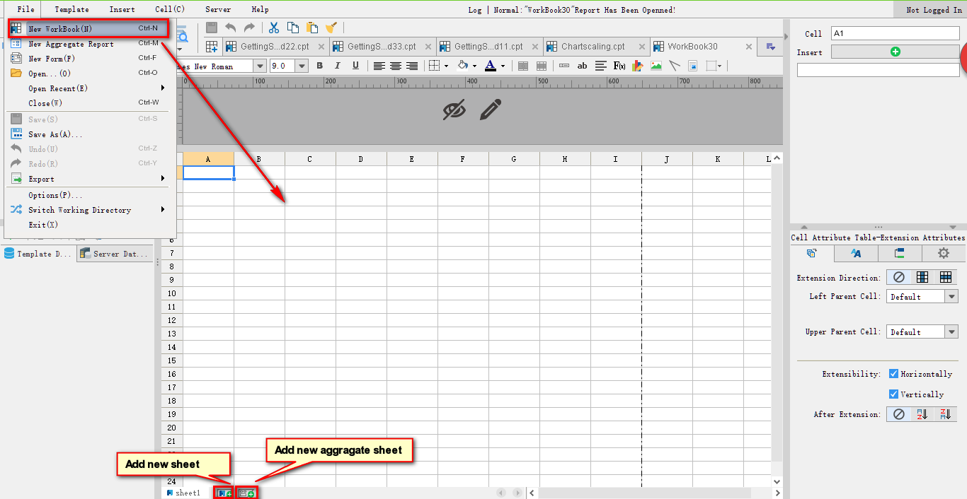
Task: Select no extension direction option
Action: pos(898,277)
